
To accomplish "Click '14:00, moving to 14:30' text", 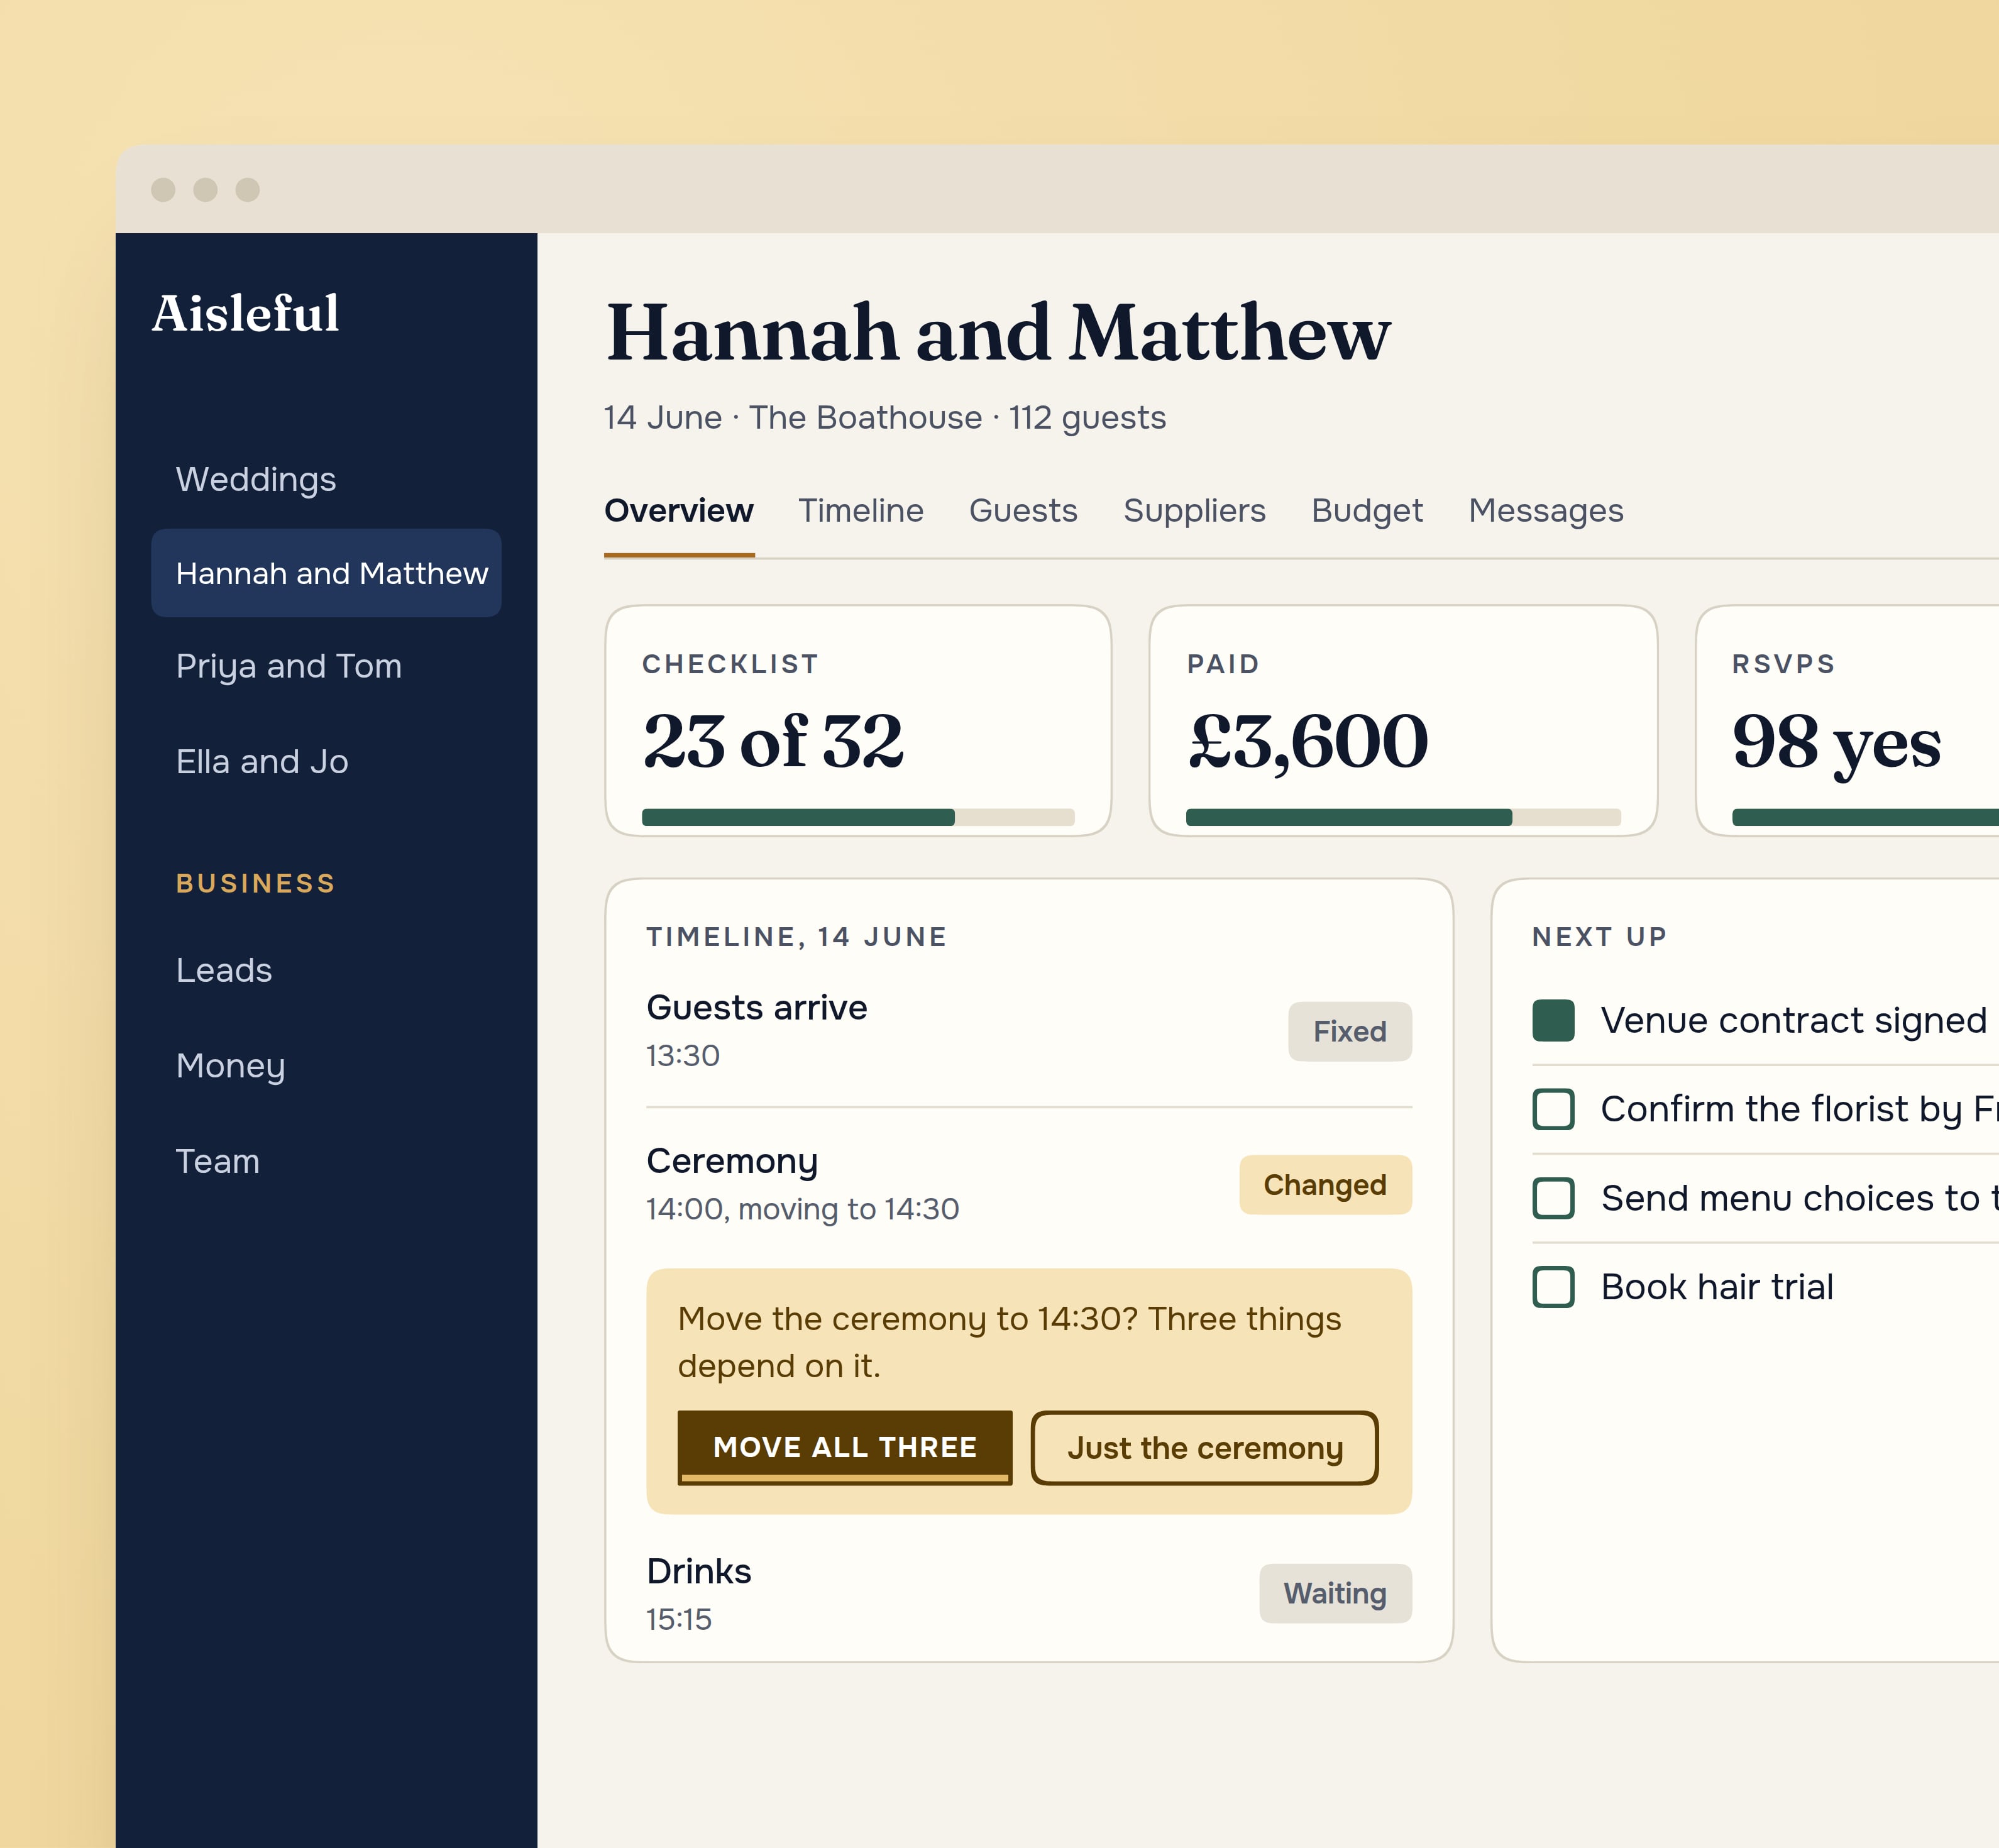I will (803, 1209).
